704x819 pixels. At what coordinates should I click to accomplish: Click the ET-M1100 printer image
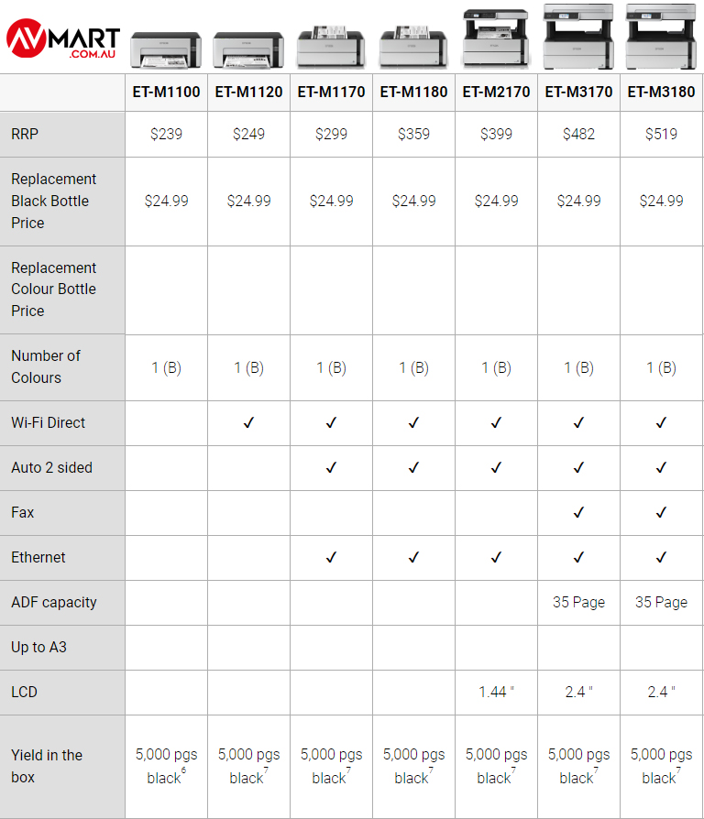coord(166,51)
